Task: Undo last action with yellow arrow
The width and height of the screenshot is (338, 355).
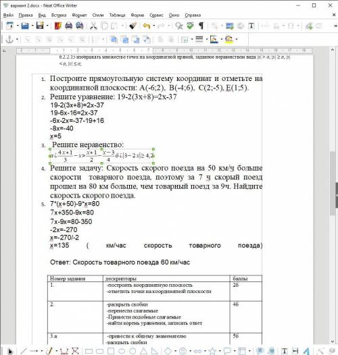Action: click(147, 26)
